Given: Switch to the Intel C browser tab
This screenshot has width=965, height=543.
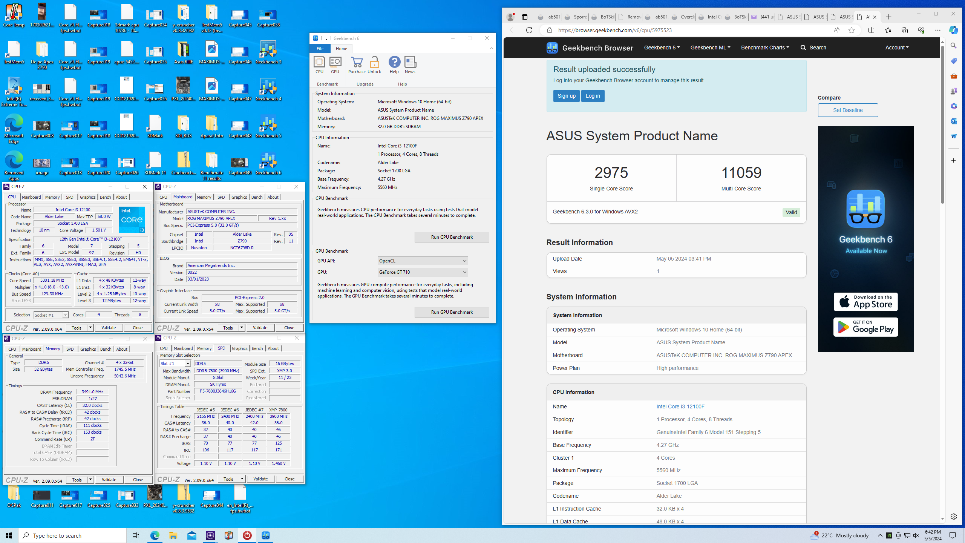Looking at the screenshot, I should tap(709, 17).
